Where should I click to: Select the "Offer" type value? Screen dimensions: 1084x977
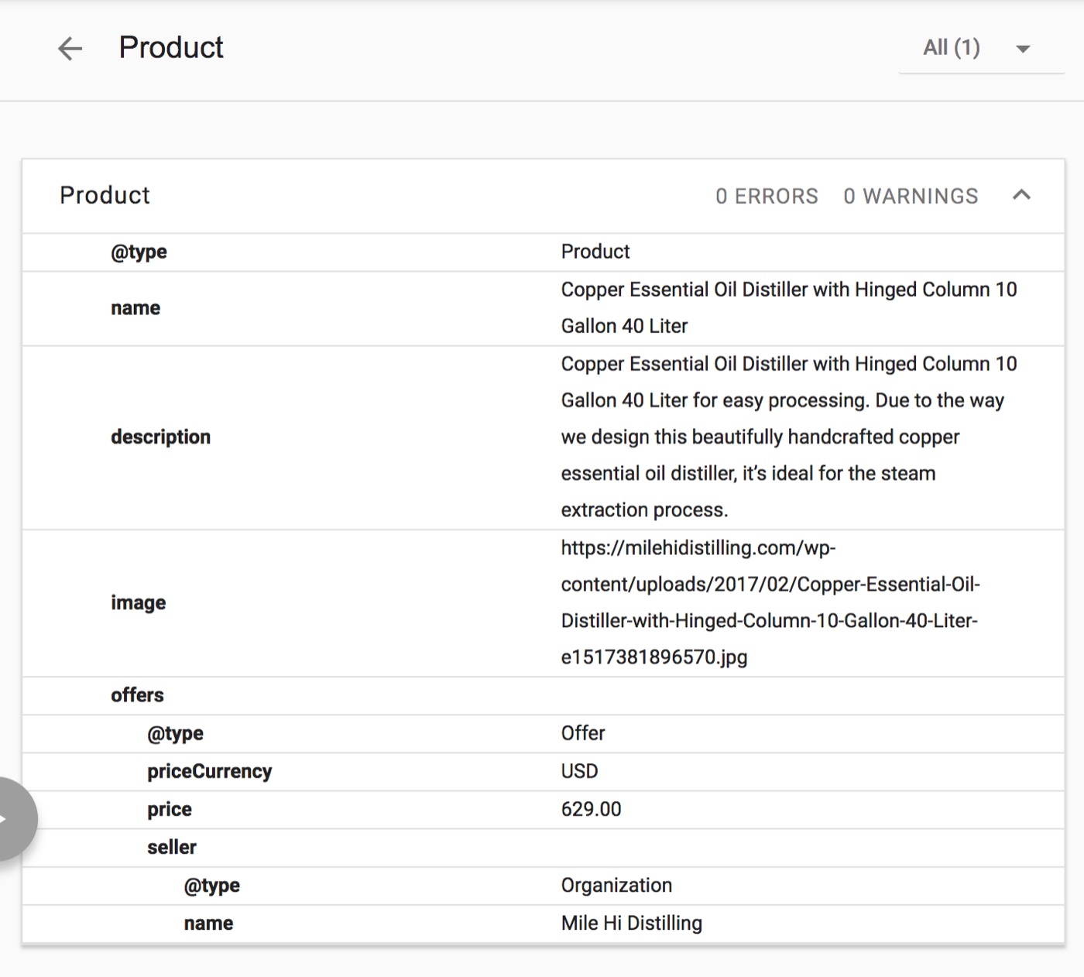[x=583, y=733]
